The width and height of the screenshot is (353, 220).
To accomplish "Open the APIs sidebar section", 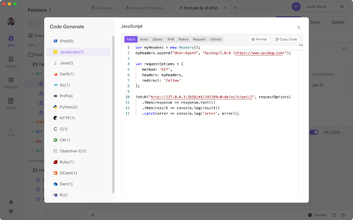I will (x=11, y=41).
